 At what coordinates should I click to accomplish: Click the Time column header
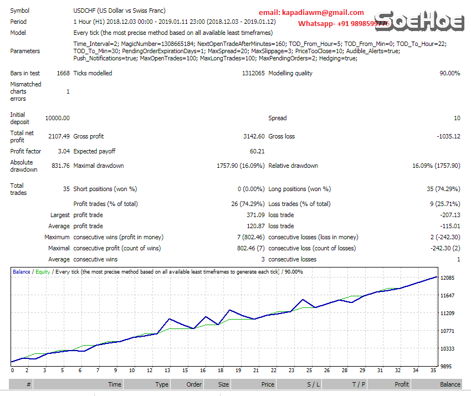114,384
